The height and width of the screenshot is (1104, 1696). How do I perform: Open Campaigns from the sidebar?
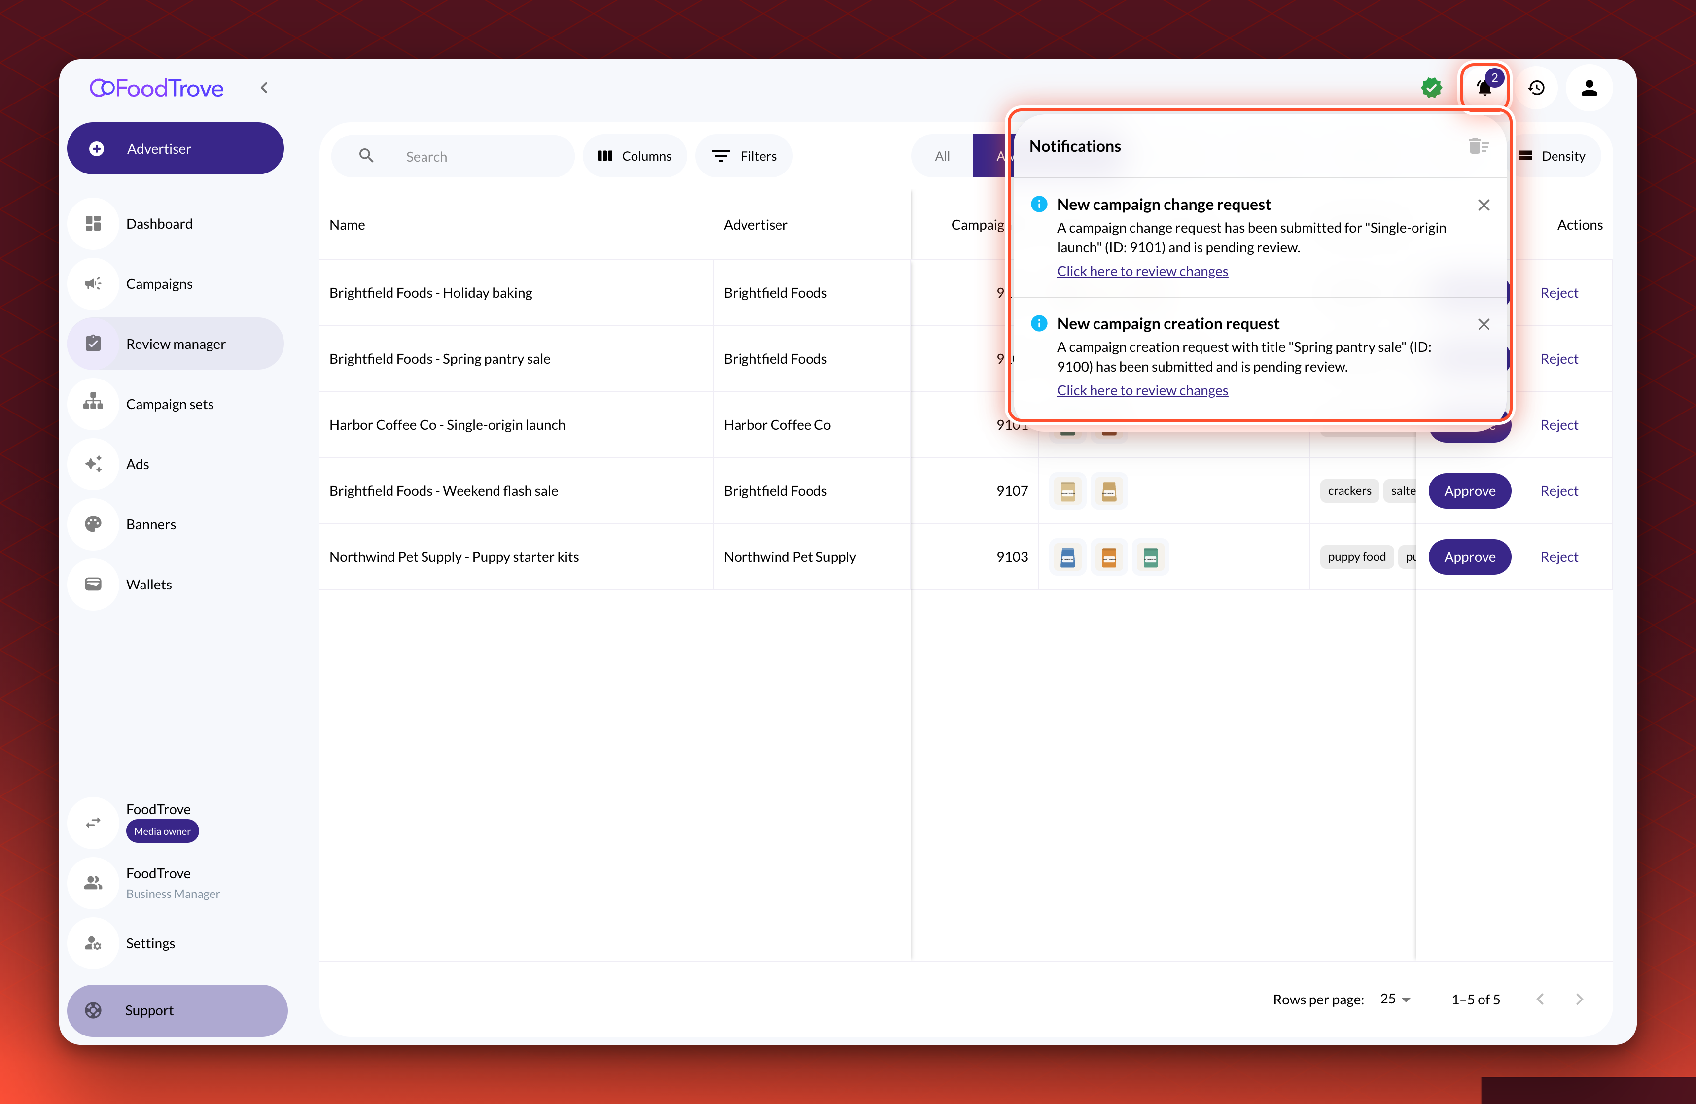(176, 283)
